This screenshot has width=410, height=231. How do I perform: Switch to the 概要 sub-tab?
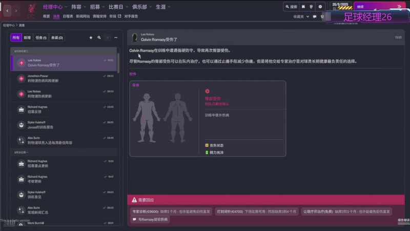[46, 16]
